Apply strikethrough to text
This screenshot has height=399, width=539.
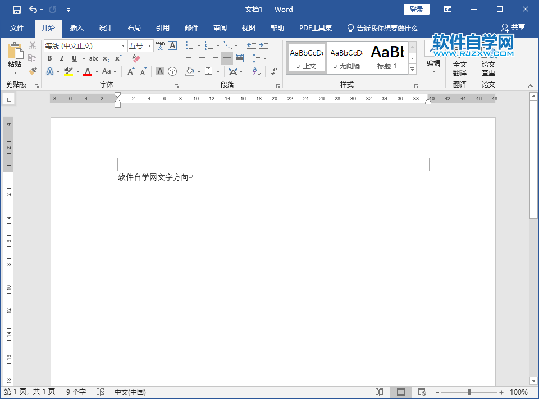[x=94, y=58]
